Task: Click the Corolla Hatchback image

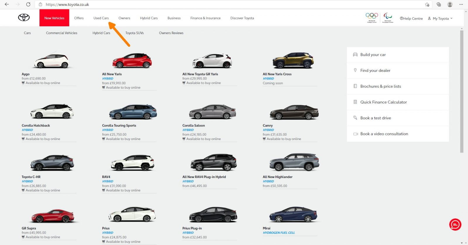Action: (x=52, y=111)
